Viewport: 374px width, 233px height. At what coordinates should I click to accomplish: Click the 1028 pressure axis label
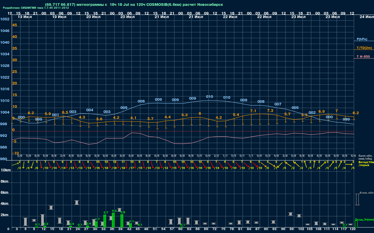[5, 66]
